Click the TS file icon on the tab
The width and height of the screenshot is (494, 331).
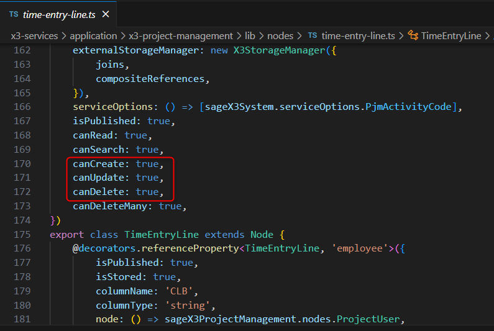click(14, 14)
